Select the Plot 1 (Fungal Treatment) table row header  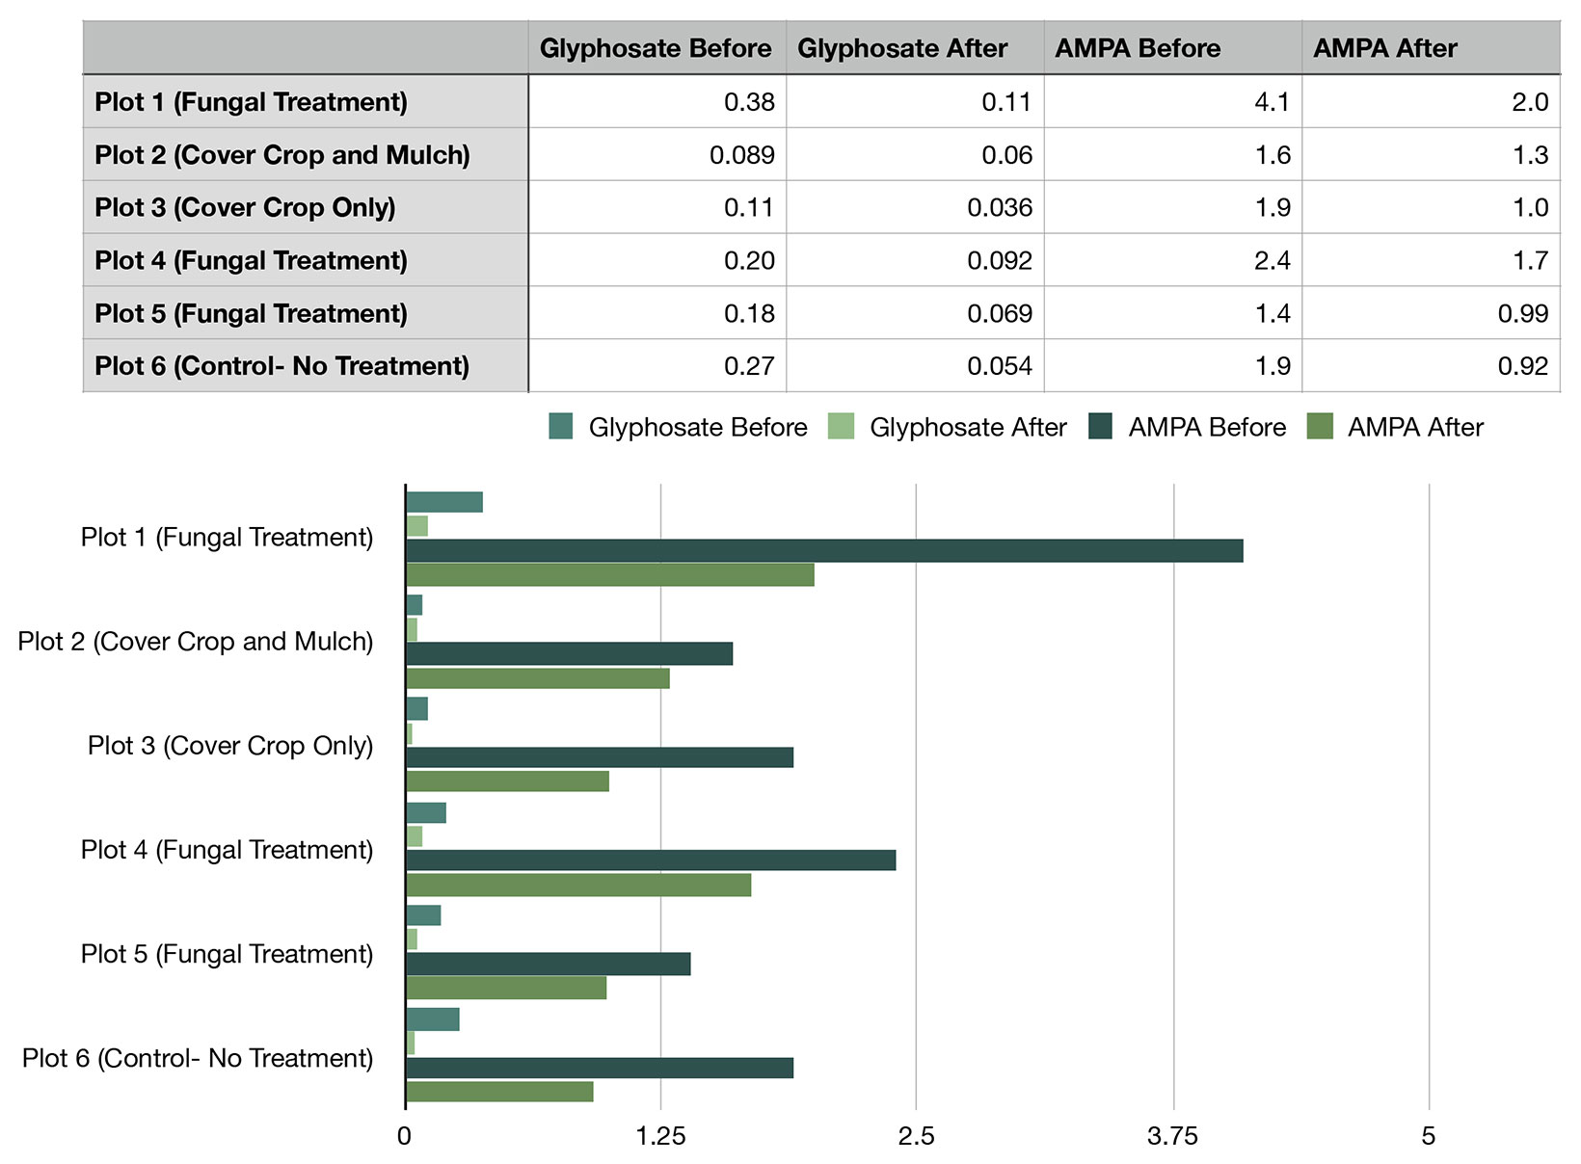[x=305, y=102]
